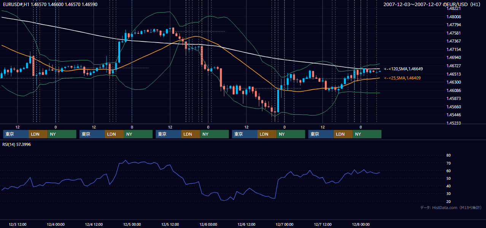Jump to the 12/5 12:00 time label
Screen dimensions: 486x228
(x=170, y=224)
